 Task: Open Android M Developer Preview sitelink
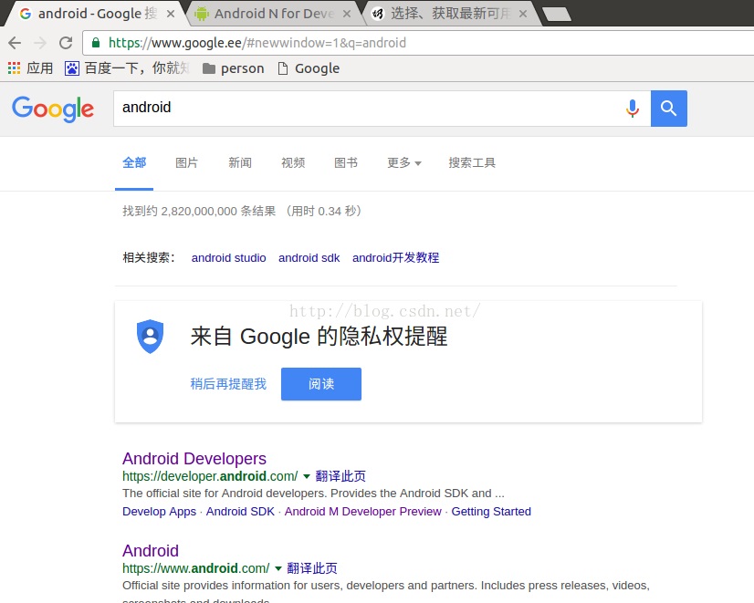coord(362,511)
